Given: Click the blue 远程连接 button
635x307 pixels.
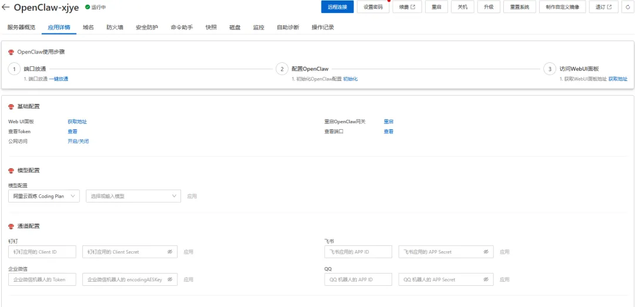Looking at the screenshot, I should (337, 7).
